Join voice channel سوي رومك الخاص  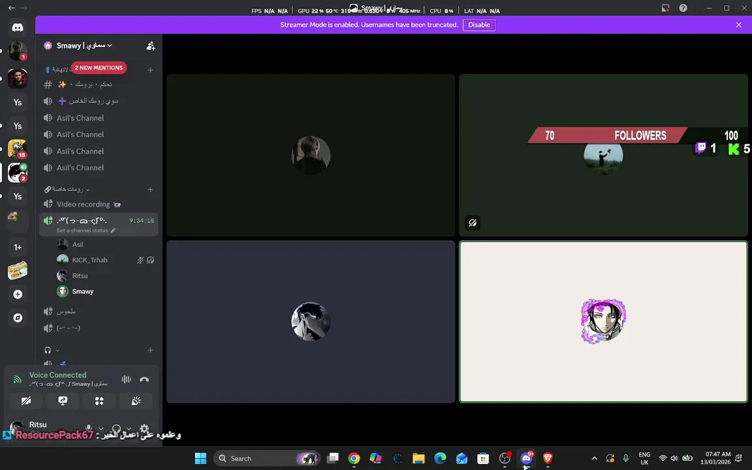(99, 101)
